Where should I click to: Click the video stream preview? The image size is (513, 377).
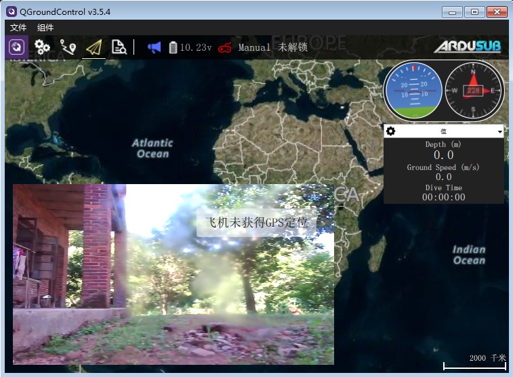(173, 274)
